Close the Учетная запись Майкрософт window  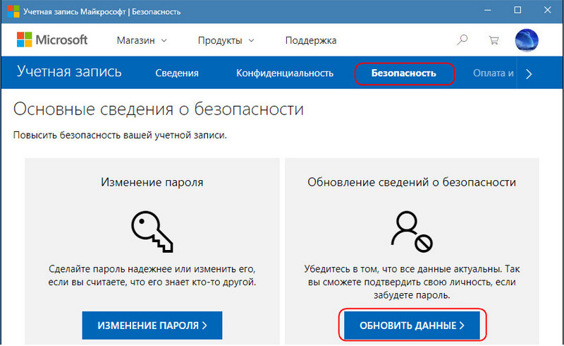click(x=548, y=10)
